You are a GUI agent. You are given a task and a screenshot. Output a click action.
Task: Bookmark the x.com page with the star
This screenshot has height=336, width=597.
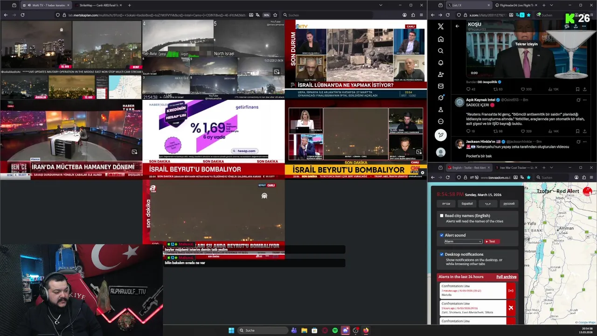528,15
